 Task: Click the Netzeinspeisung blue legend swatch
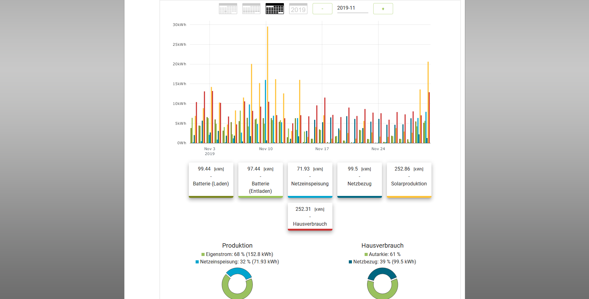[197, 262]
